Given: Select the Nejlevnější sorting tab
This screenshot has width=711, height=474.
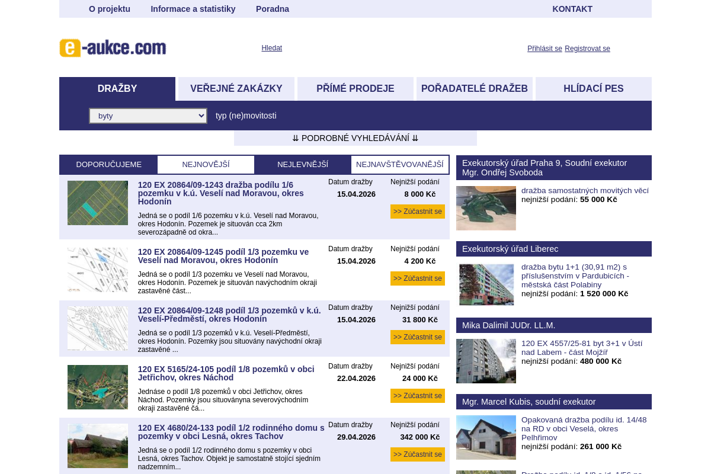Looking at the screenshot, I should (x=303, y=165).
